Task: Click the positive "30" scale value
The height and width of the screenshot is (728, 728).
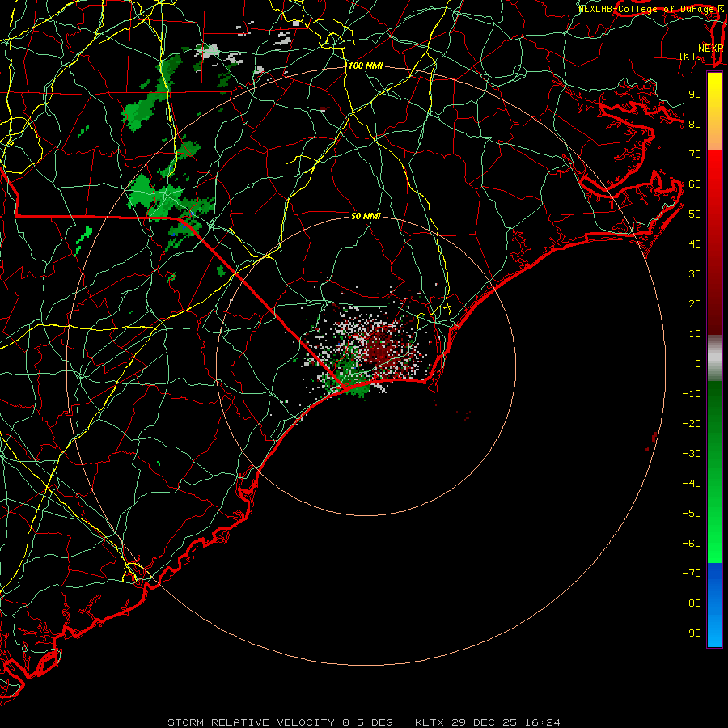Action: 695,274
